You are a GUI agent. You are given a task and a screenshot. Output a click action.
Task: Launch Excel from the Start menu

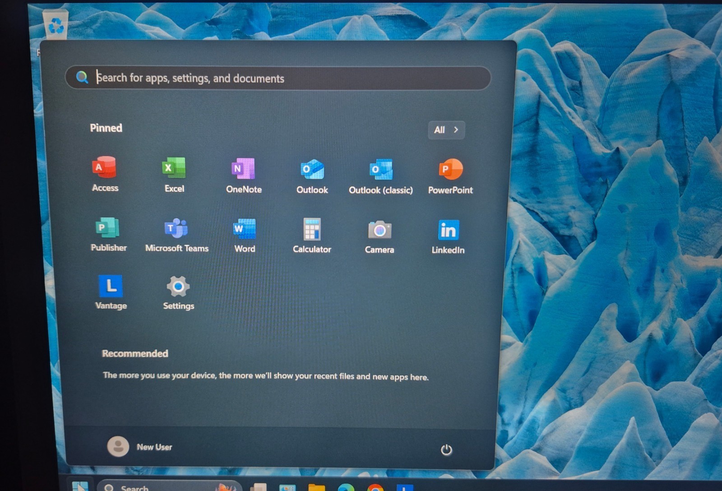(x=174, y=174)
